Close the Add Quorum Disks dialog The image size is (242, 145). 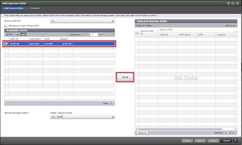click(237, 3)
